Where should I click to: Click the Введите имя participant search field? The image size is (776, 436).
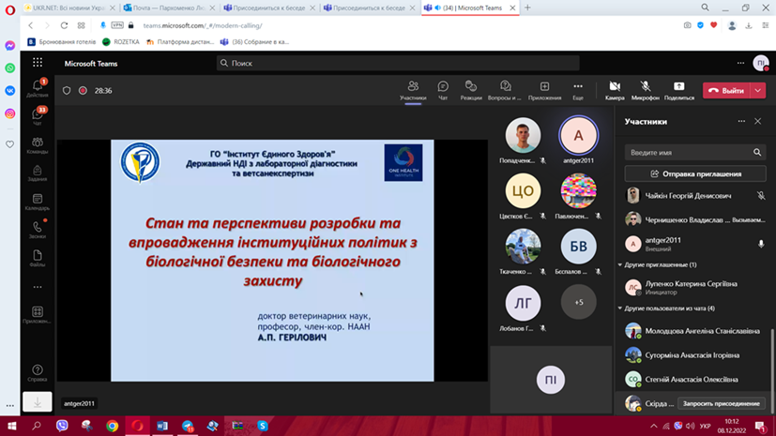point(695,152)
